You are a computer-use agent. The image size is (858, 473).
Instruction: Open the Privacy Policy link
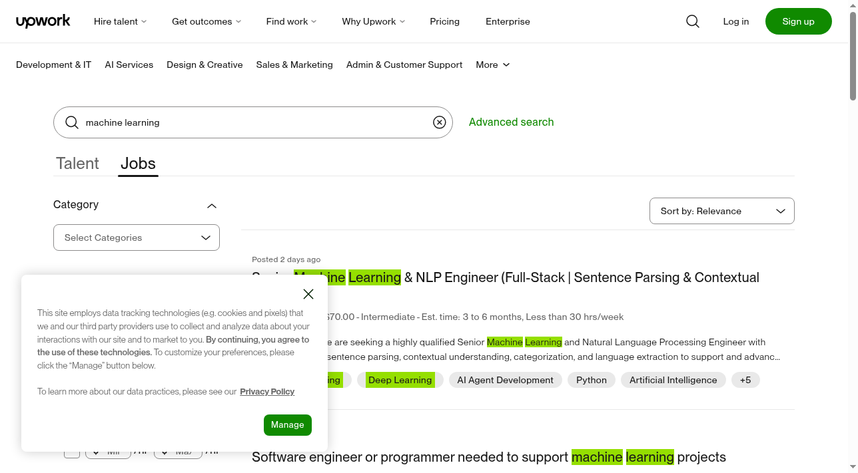[x=267, y=391]
